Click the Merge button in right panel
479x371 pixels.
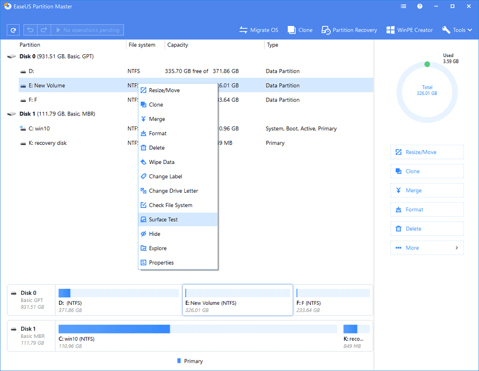coord(427,190)
